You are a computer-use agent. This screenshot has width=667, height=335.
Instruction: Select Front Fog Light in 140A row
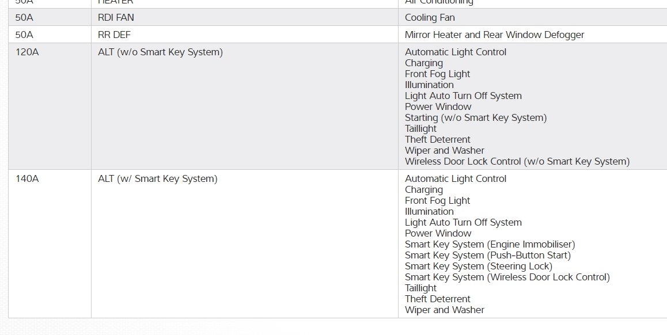(x=437, y=200)
